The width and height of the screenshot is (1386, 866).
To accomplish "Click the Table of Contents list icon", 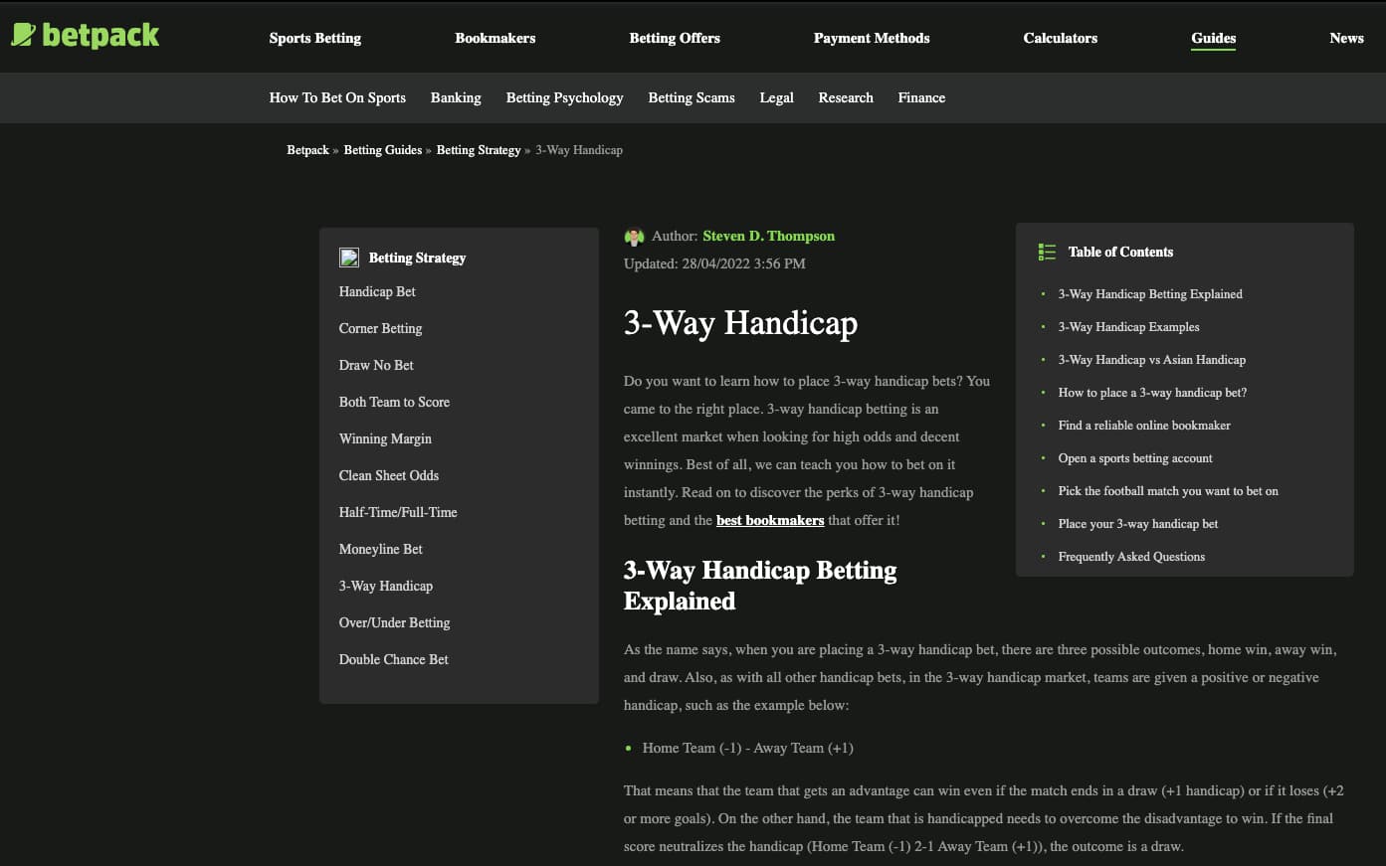I will tap(1047, 253).
